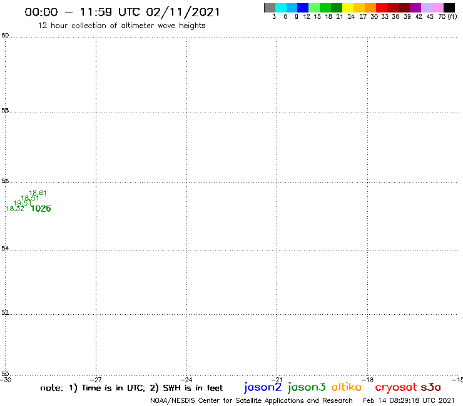Click the gray swatch in the color scale
Viewport: 463px width, 406px height.
pos(270,7)
